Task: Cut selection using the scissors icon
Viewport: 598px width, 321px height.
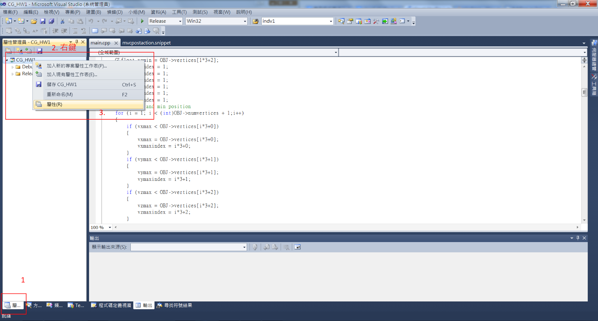Action: (62, 21)
